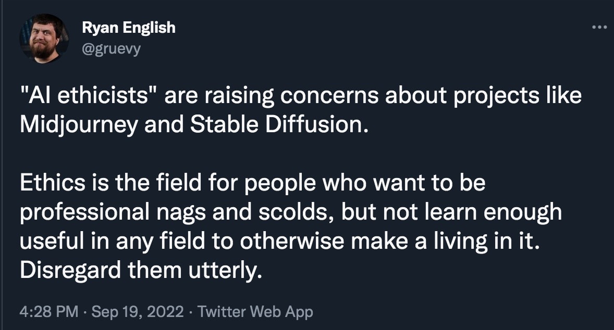Screen dimensions: 614x330
Task: Open the Twitter Web App source link
Action: tap(255, 312)
